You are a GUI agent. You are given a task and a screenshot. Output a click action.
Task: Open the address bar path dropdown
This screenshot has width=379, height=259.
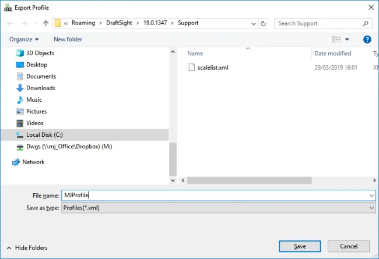point(252,23)
